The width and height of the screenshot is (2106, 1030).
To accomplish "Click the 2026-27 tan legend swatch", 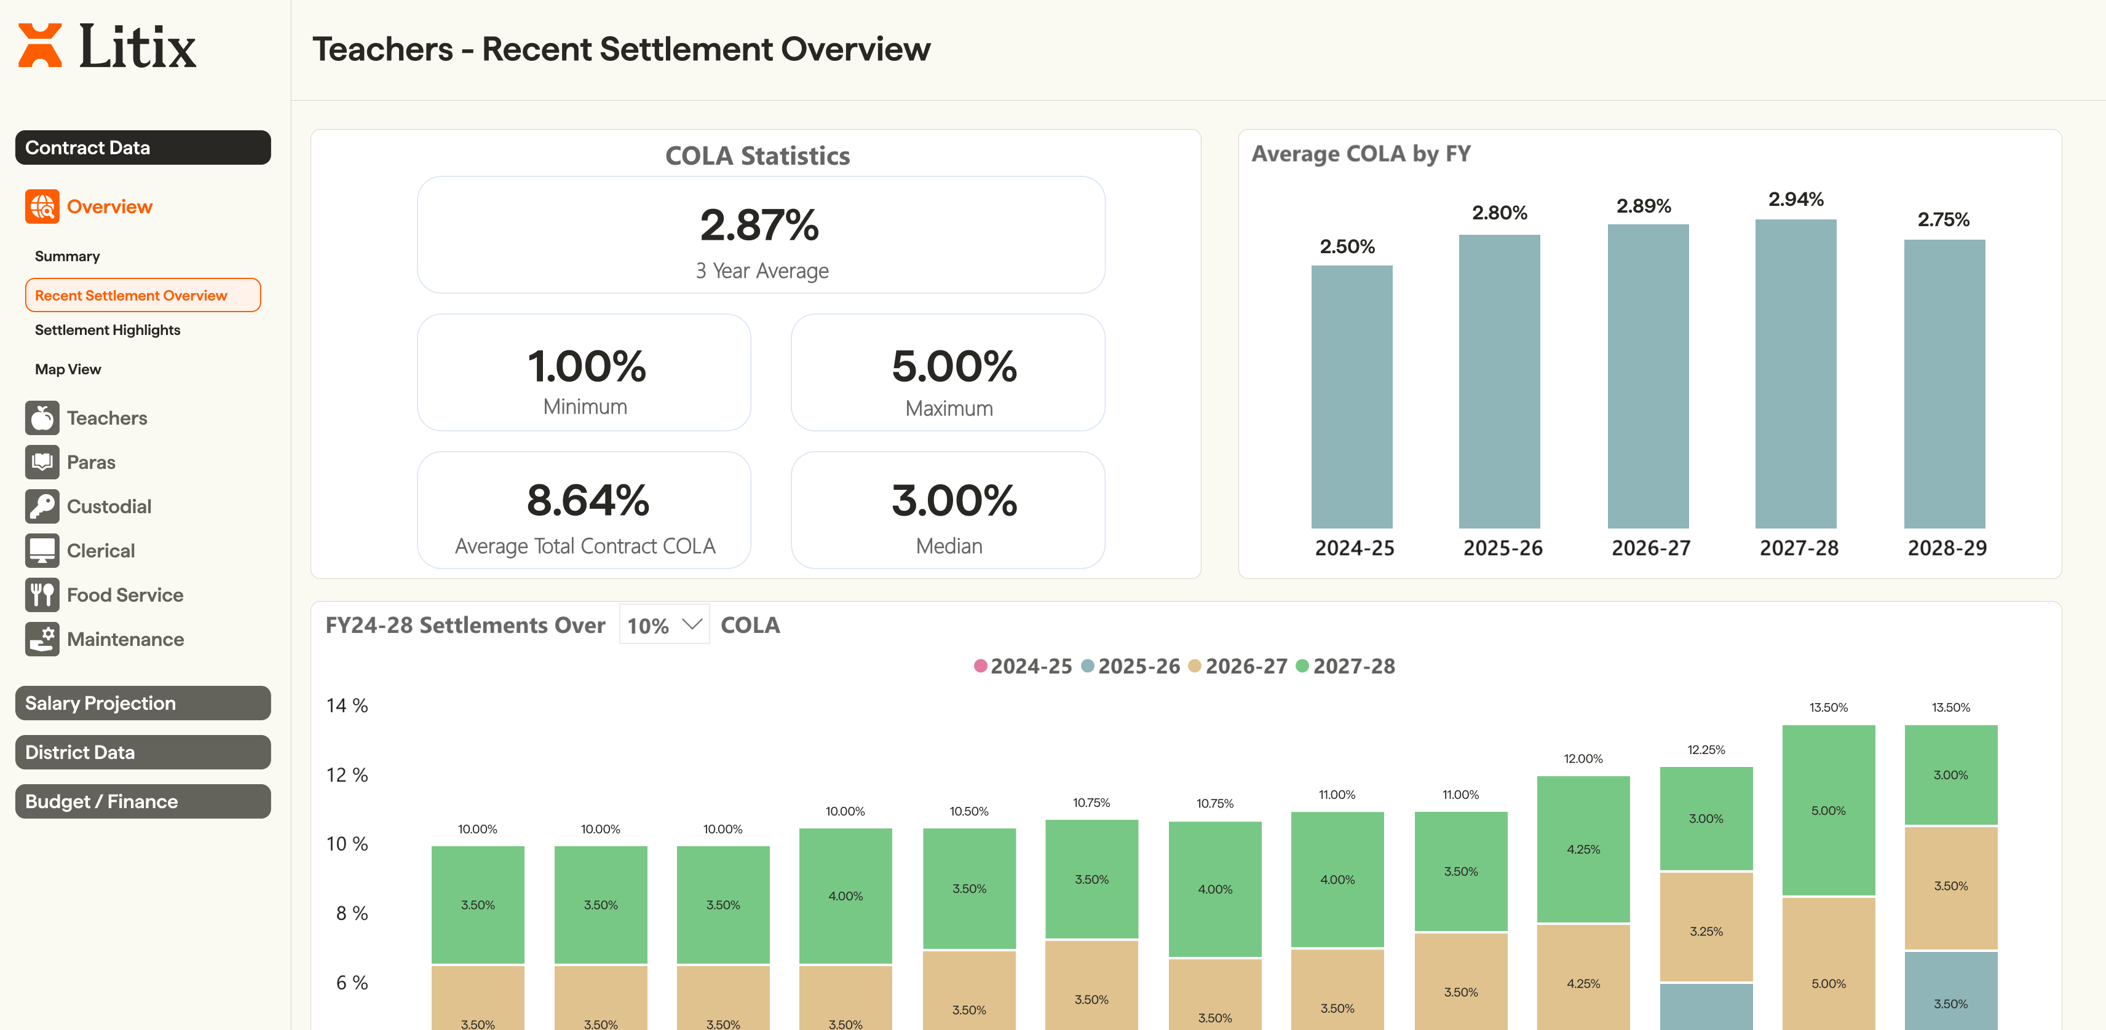I will pos(1195,667).
